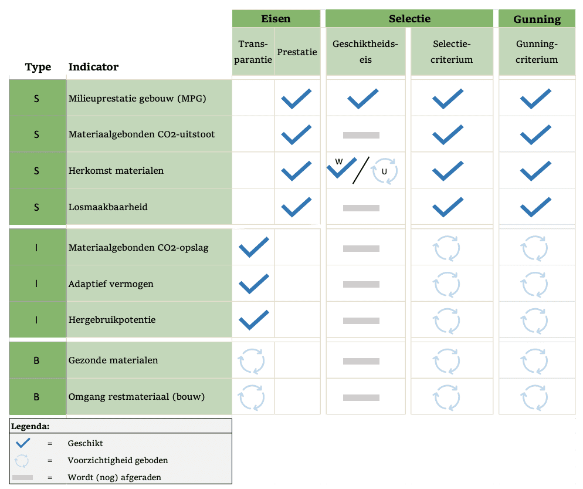This screenshot has width=583, height=489.
Task: Click the Gezonde materialen Transparantie caution icon
Action: [x=252, y=361]
